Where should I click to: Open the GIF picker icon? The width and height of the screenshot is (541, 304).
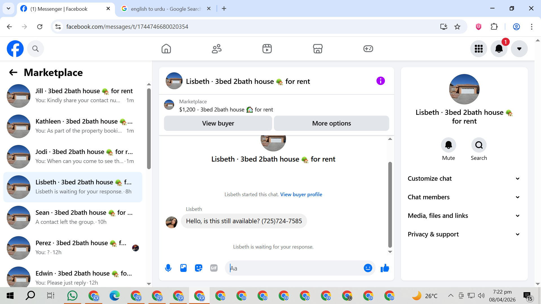[214, 268]
